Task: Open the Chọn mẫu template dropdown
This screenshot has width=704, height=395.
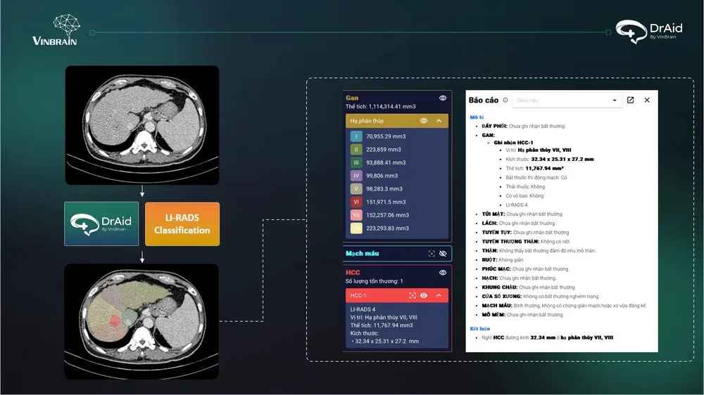Action: pos(567,101)
